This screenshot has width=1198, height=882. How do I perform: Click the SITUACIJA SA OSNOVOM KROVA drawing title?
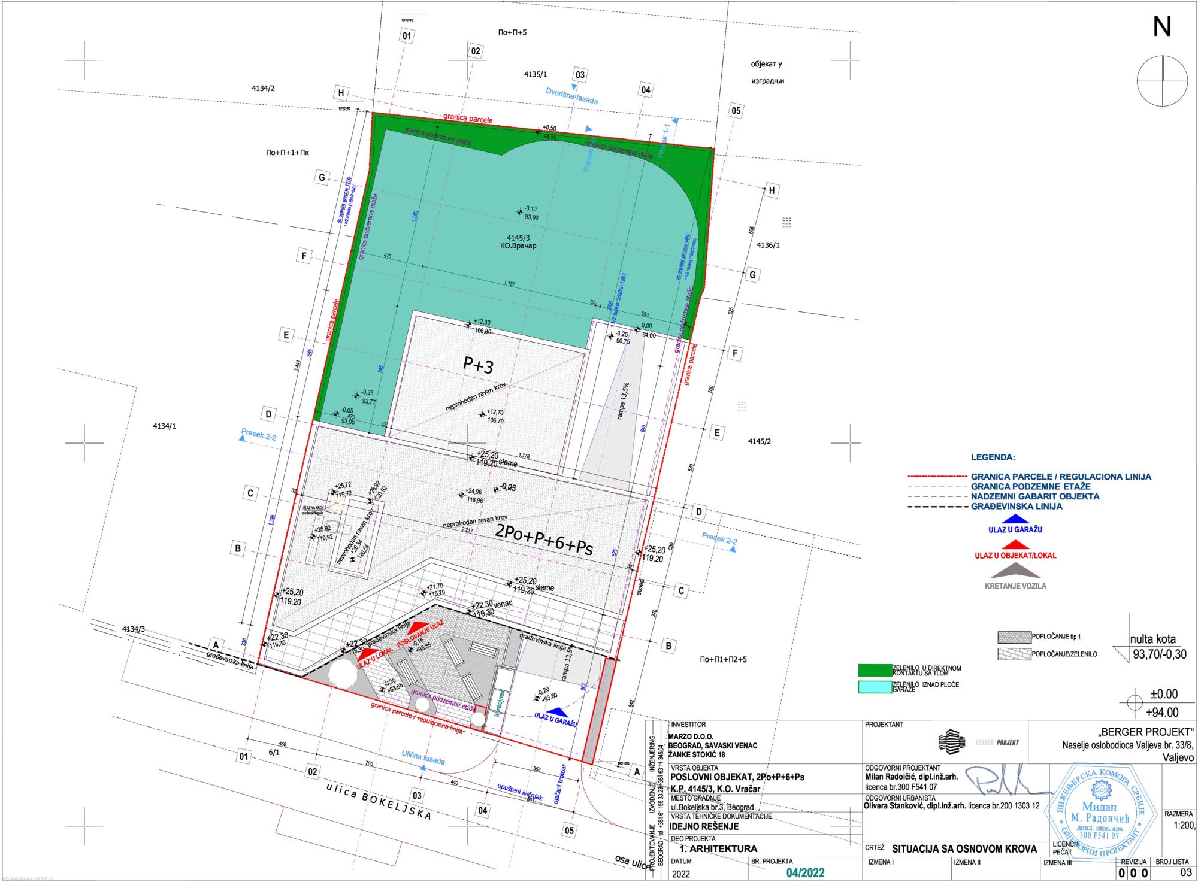point(964,848)
